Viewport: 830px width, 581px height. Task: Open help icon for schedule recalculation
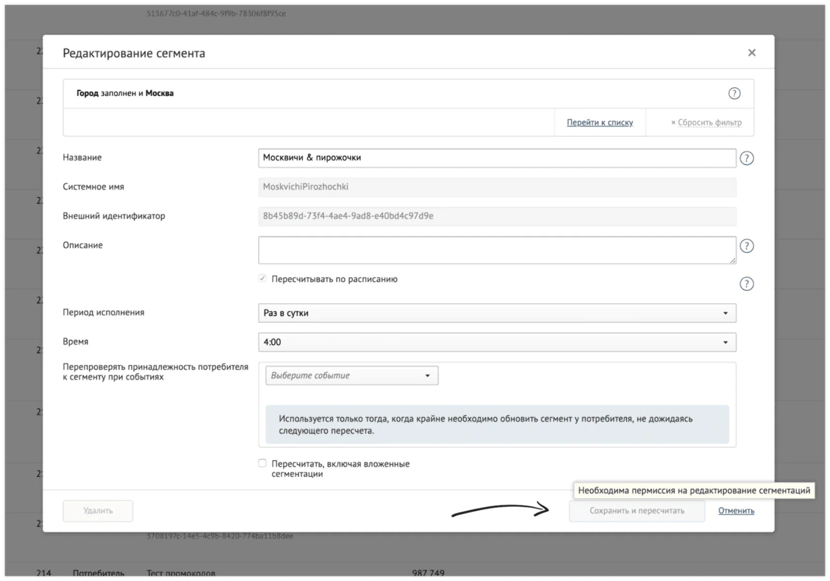click(746, 284)
